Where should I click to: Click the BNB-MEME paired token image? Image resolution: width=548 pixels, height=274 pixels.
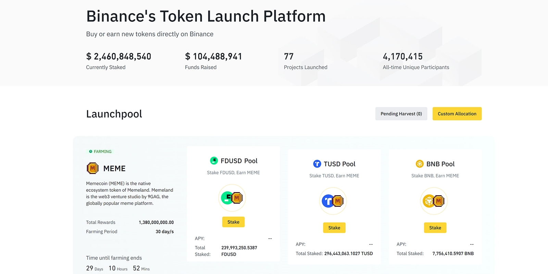point(434,201)
